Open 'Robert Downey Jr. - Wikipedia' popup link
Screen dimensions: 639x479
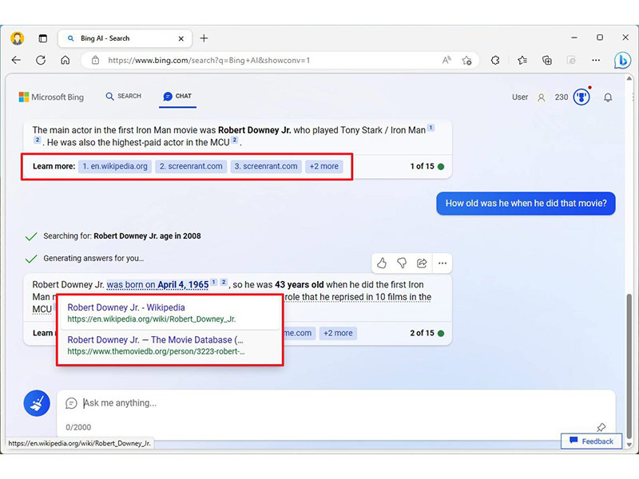point(126,307)
